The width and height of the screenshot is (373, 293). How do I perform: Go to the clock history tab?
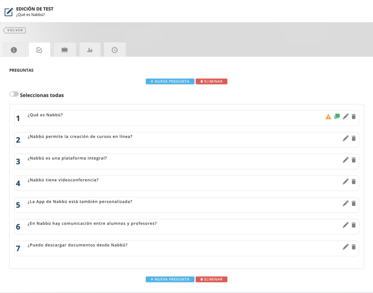(x=115, y=50)
